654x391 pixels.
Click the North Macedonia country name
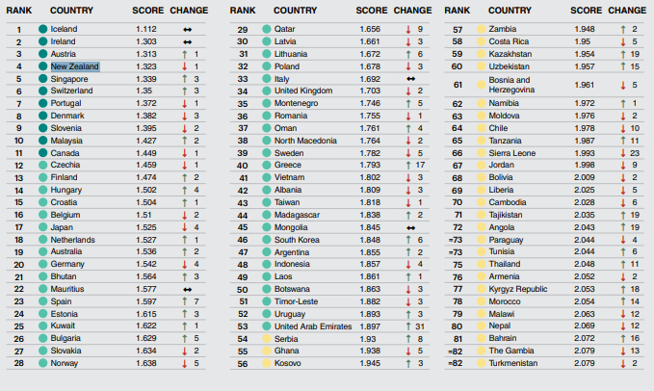305,141
